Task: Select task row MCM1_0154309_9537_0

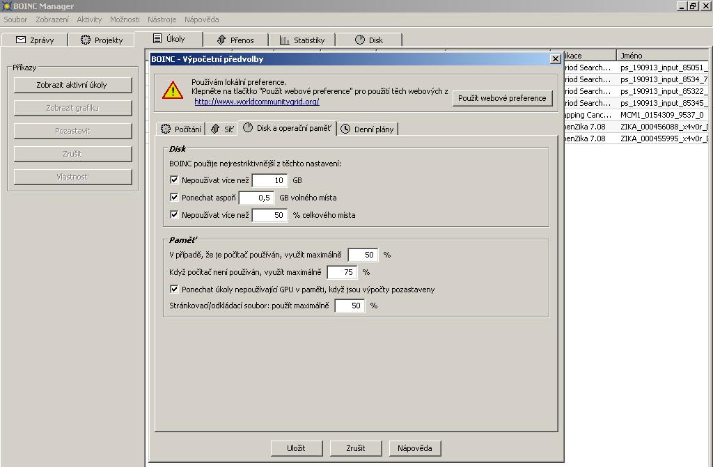Action: pyautogui.click(x=636, y=115)
